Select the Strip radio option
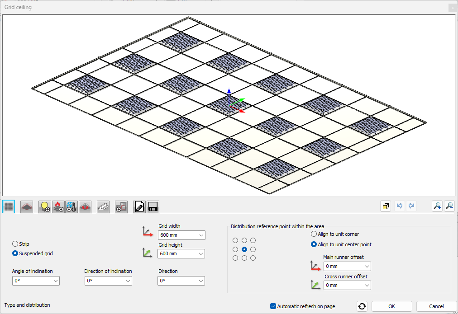 click(x=15, y=244)
